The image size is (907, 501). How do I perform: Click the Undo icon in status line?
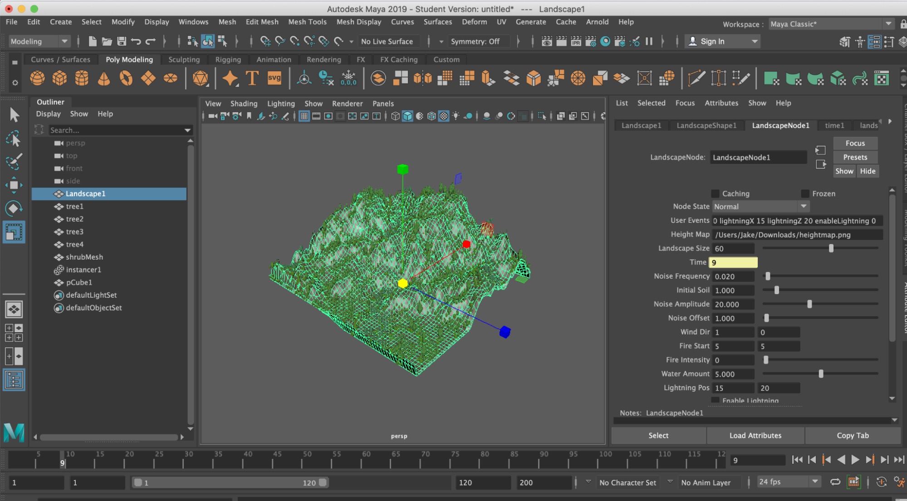pyautogui.click(x=136, y=41)
